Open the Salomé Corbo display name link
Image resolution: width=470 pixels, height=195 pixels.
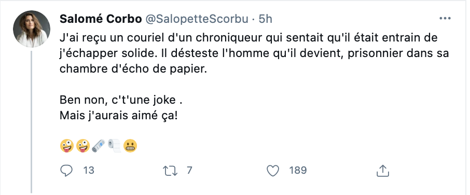101,19
